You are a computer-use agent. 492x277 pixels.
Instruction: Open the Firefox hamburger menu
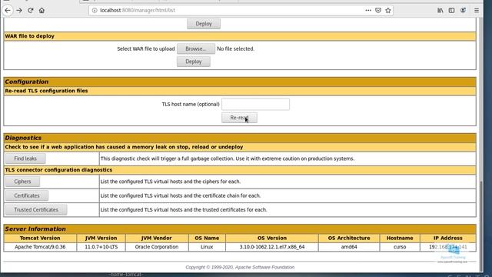tap(477, 10)
